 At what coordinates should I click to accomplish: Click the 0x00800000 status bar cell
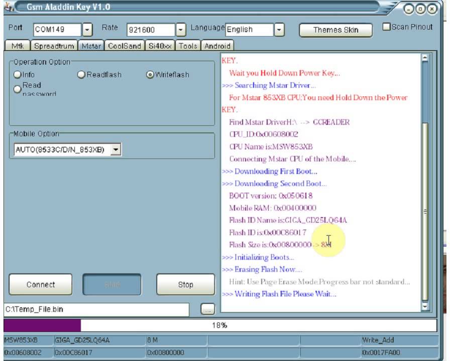(176, 352)
